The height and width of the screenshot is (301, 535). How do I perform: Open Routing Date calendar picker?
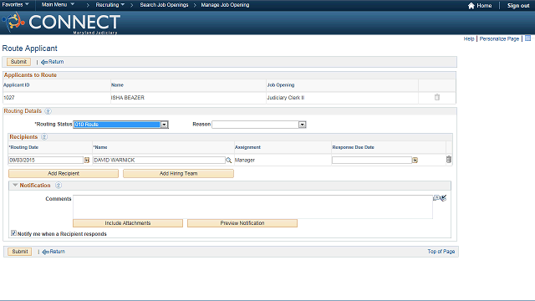pyautogui.click(x=87, y=160)
